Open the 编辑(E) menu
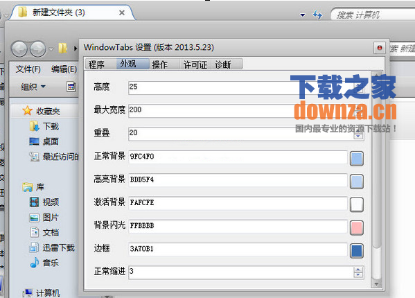The height and width of the screenshot is (298, 415). coord(64,69)
